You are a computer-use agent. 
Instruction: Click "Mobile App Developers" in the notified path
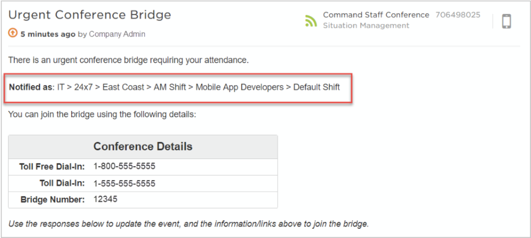coord(240,87)
